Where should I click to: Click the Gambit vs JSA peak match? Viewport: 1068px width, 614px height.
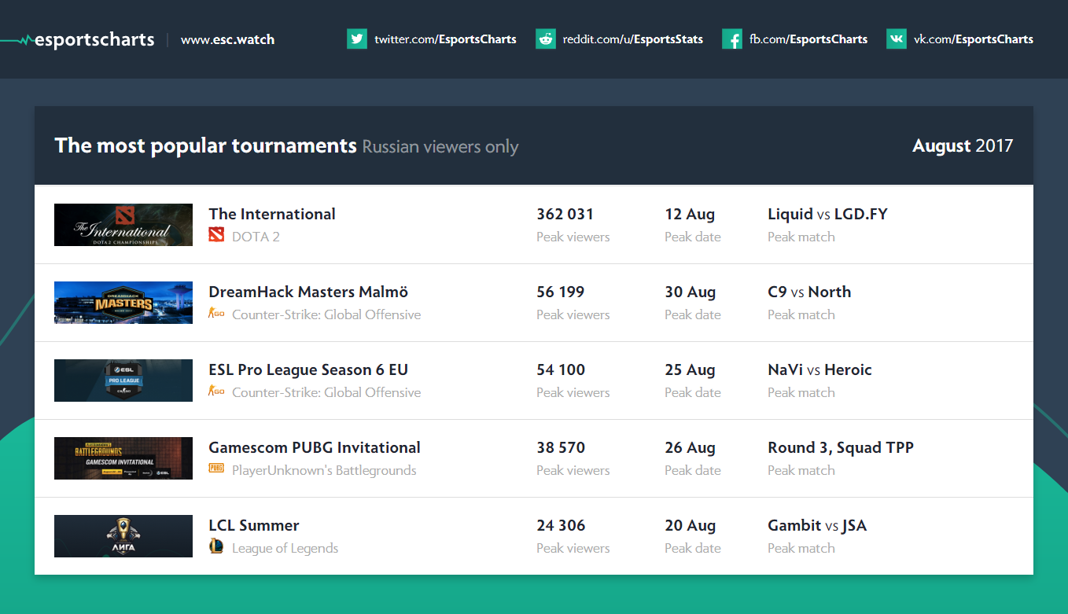[817, 525]
